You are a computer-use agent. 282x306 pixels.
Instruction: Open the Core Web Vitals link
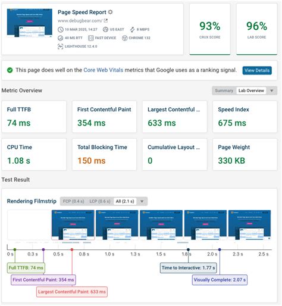pos(104,70)
